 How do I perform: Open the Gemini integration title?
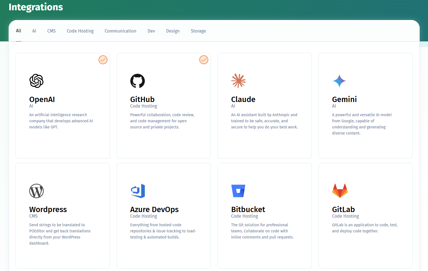(x=344, y=99)
